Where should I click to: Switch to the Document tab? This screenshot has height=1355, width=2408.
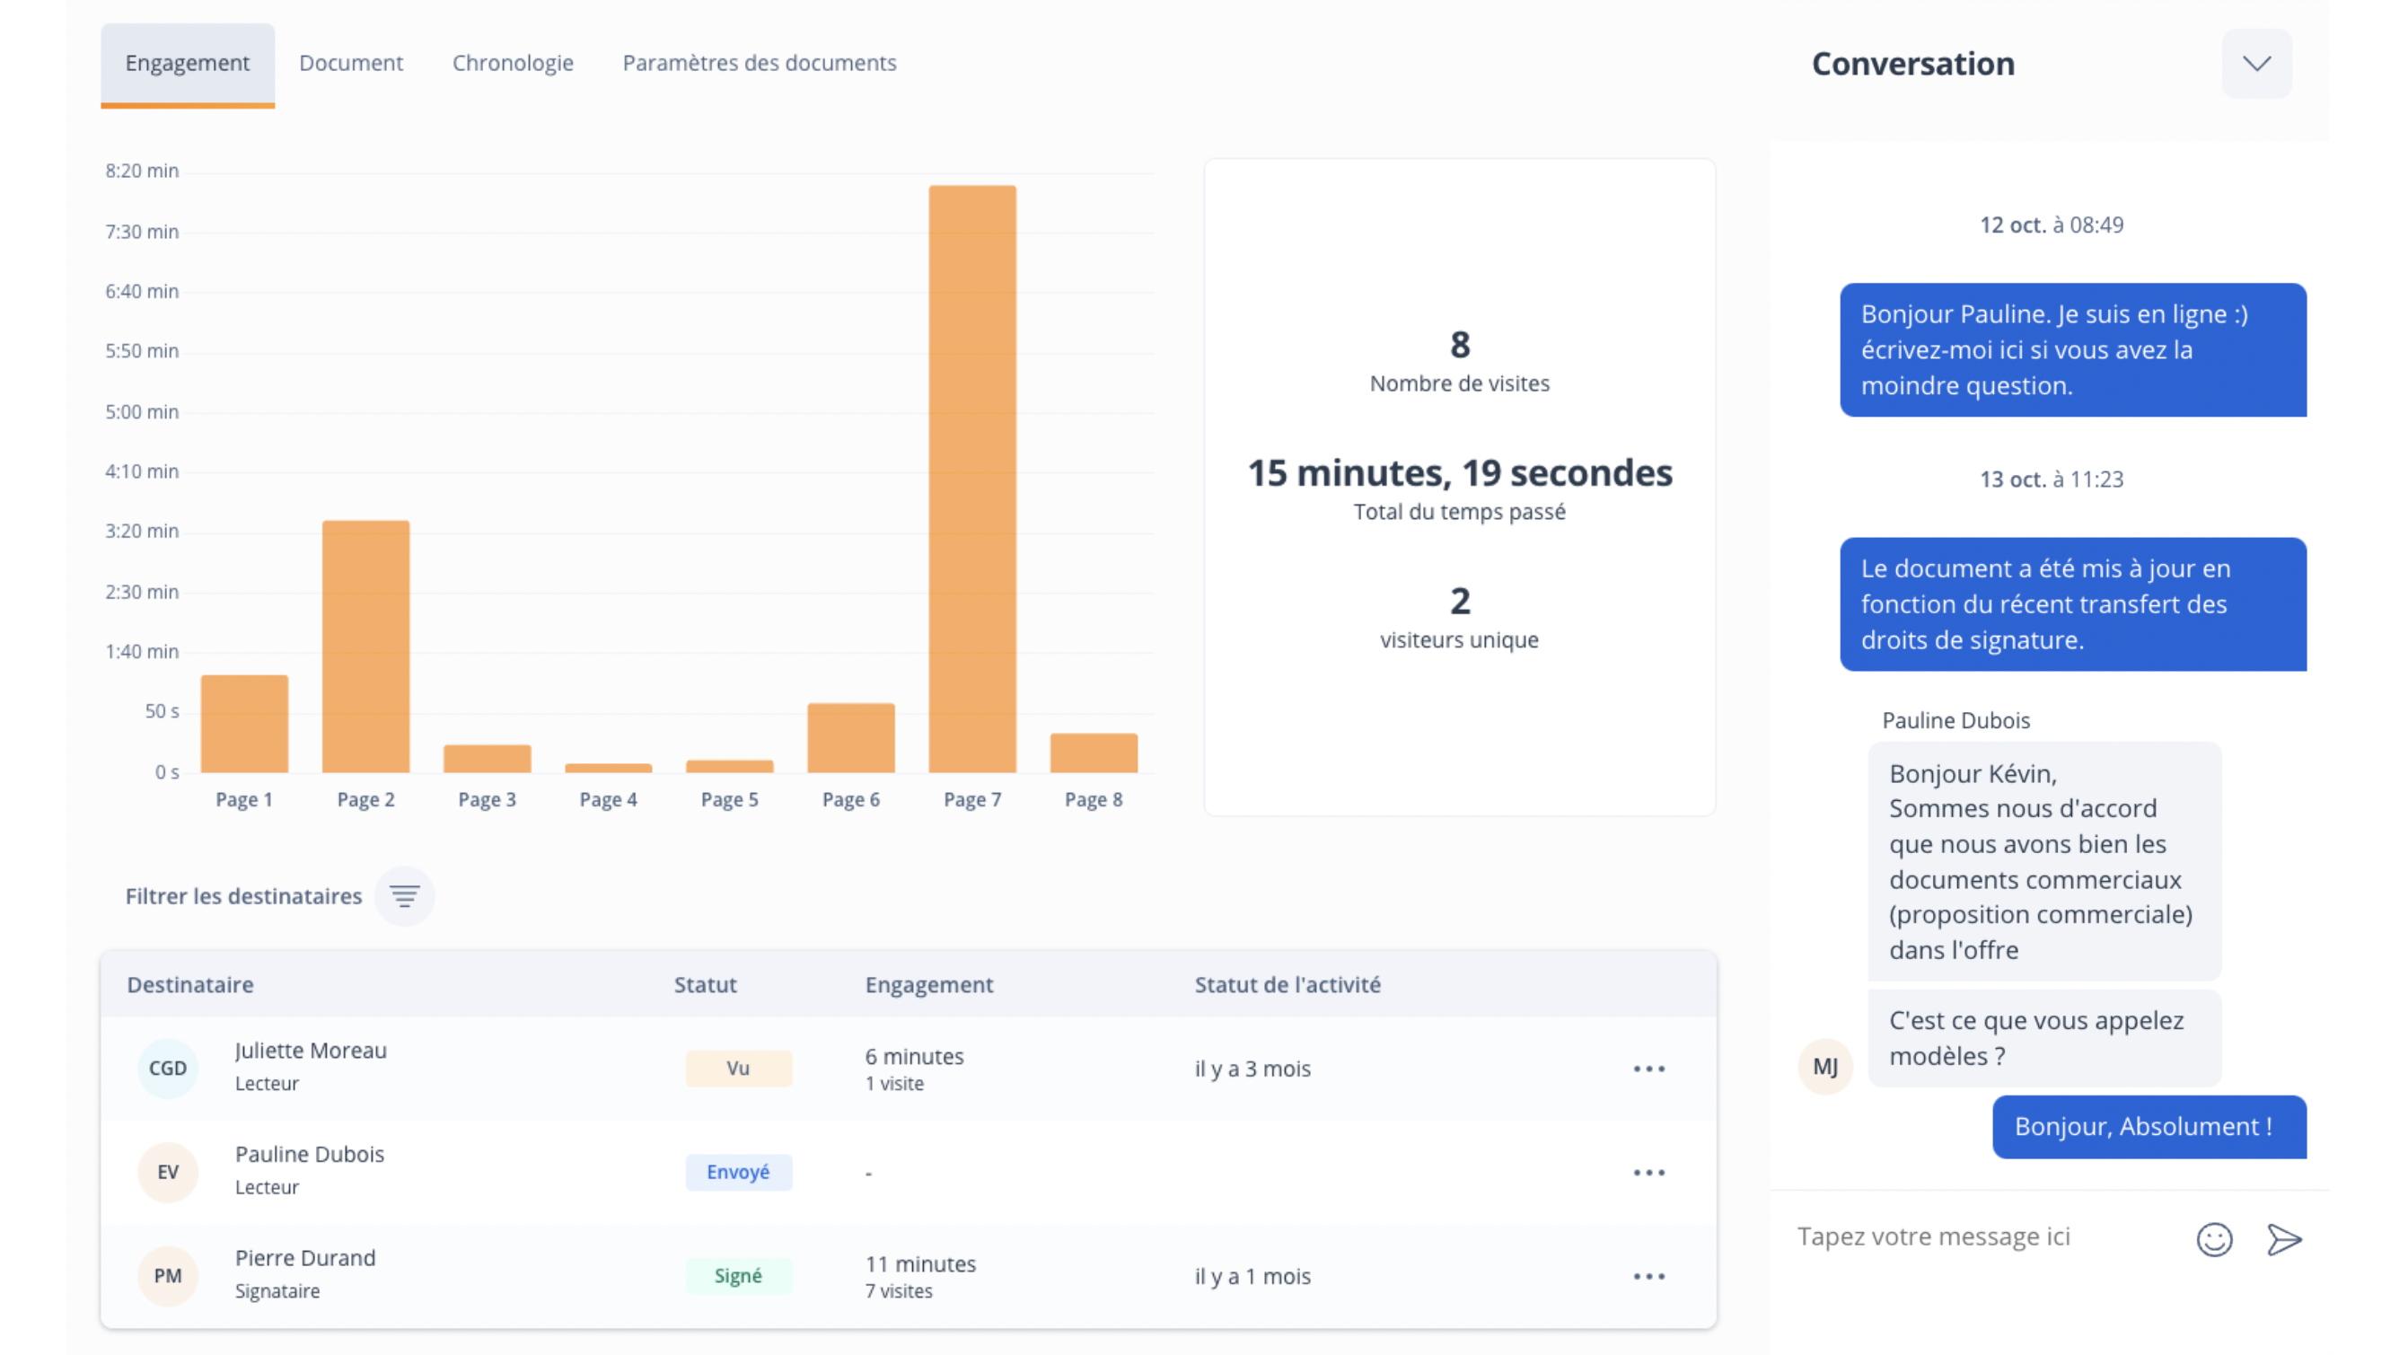[x=350, y=63]
